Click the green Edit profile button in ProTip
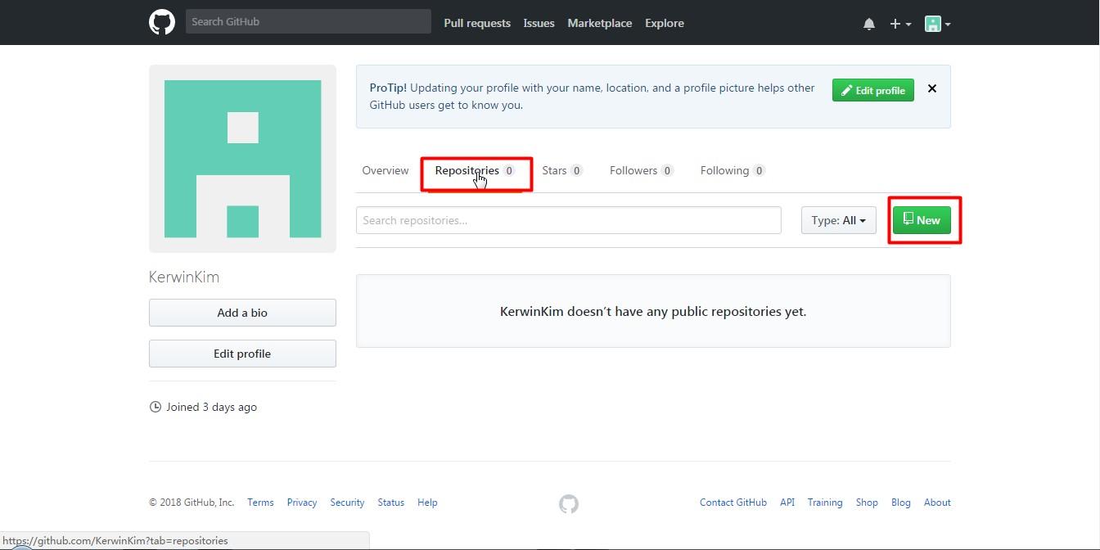This screenshot has width=1100, height=550. coord(873,90)
